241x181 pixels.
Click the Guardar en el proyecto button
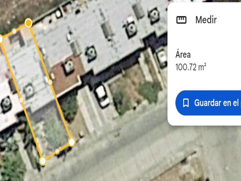click(x=208, y=103)
